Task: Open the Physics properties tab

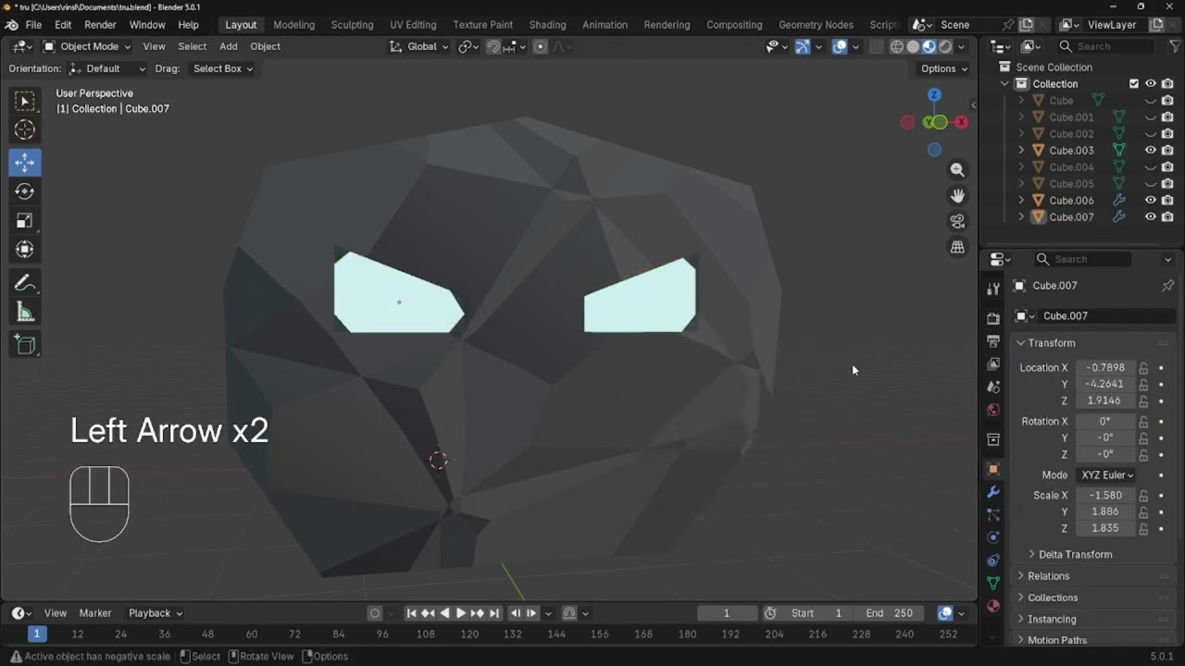Action: coord(993,537)
